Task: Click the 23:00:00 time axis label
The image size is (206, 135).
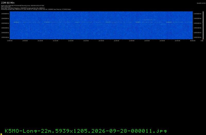Action: tap(10, 41)
